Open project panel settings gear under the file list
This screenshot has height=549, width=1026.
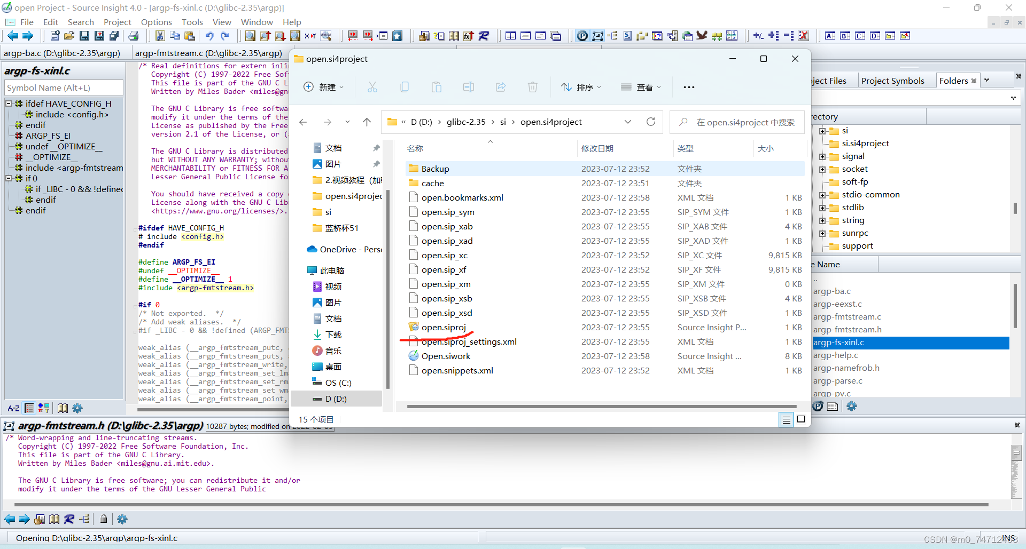(x=852, y=406)
